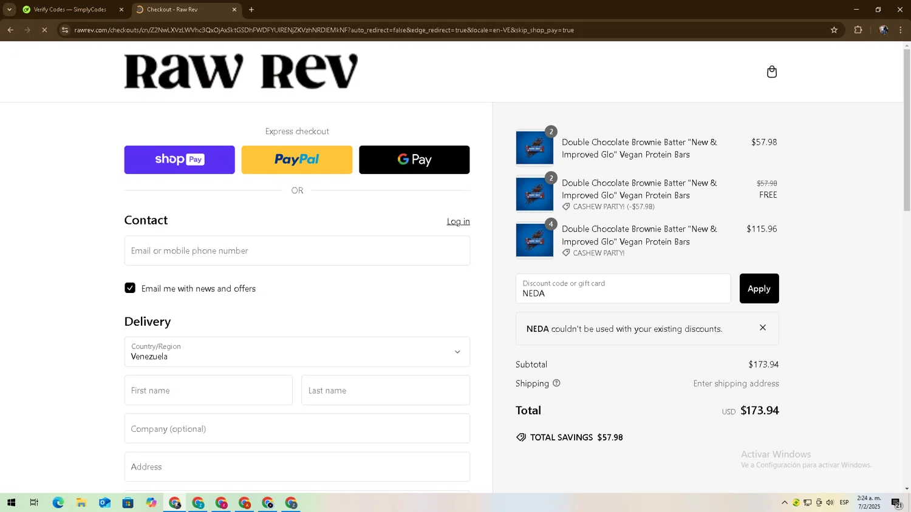Viewport: 911px width, 512px height.
Task: Open the volume control in system tray
Action: 830,503
